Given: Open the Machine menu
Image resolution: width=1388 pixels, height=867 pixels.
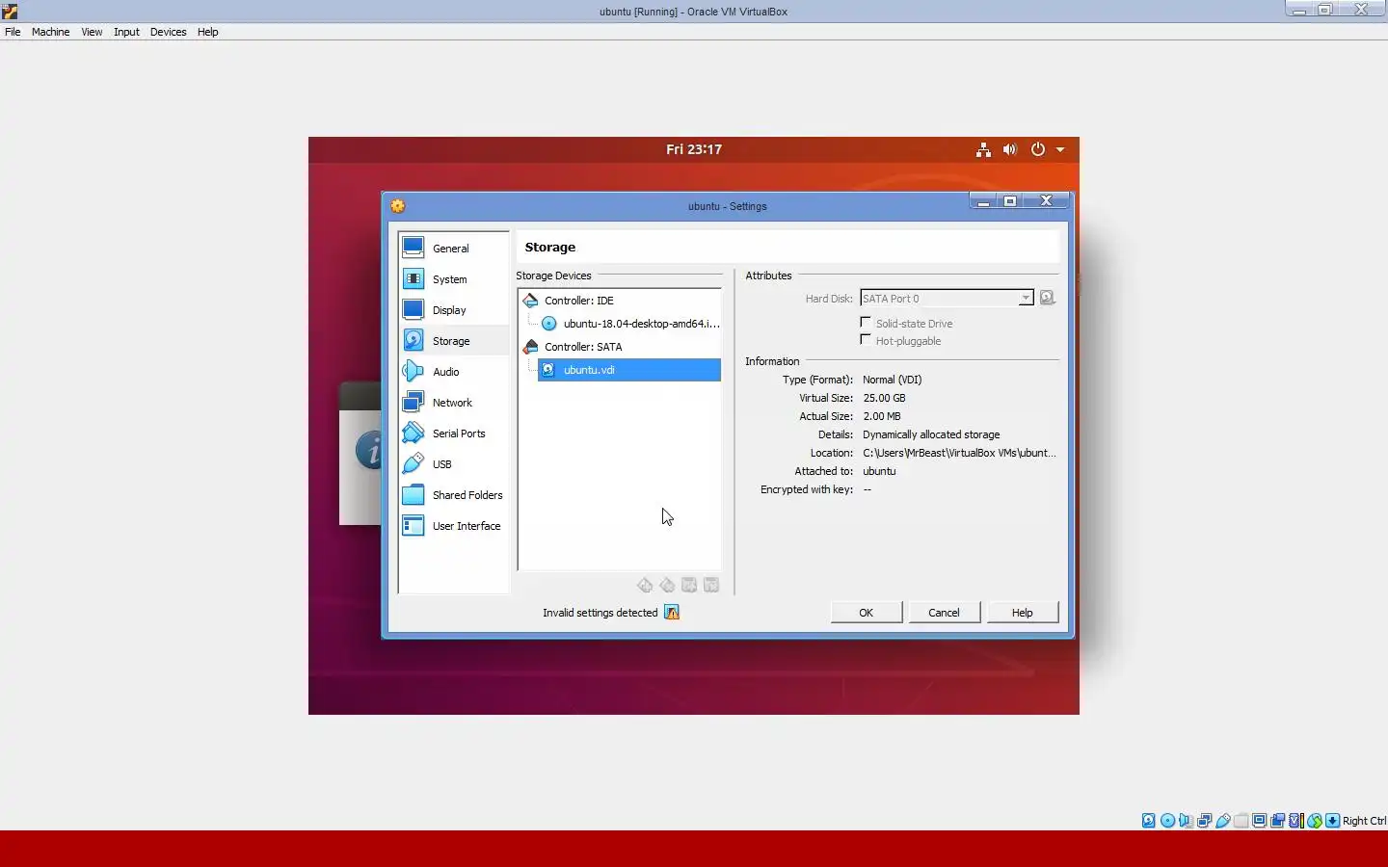Looking at the screenshot, I should click(50, 32).
